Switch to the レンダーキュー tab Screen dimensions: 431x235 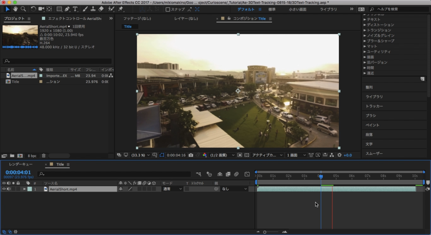click(21, 164)
